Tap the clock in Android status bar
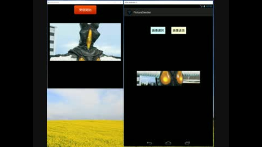Screen dimensions: 262x147 click(x=209, y=6)
